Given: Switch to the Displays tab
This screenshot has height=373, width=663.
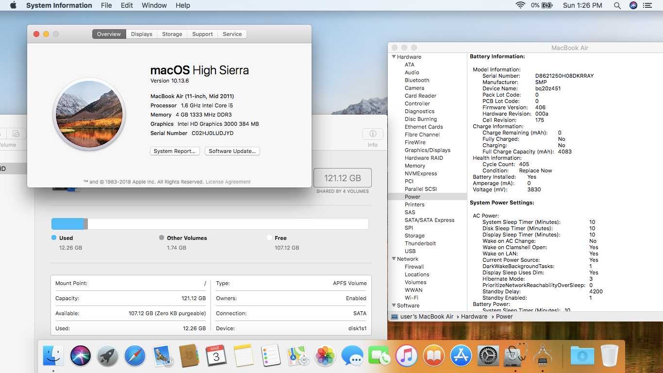Looking at the screenshot, I should point(142,34).
